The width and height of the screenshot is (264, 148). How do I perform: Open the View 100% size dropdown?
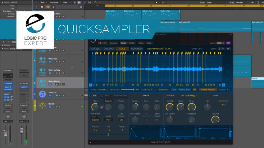(221, 43)
